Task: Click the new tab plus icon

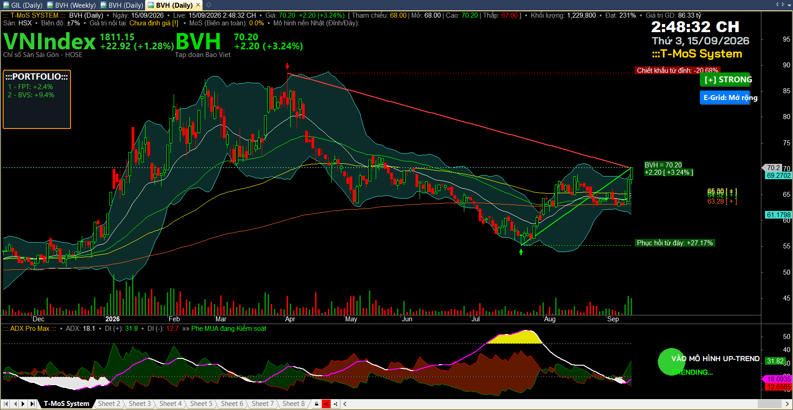Action: (x=208, y=5)
